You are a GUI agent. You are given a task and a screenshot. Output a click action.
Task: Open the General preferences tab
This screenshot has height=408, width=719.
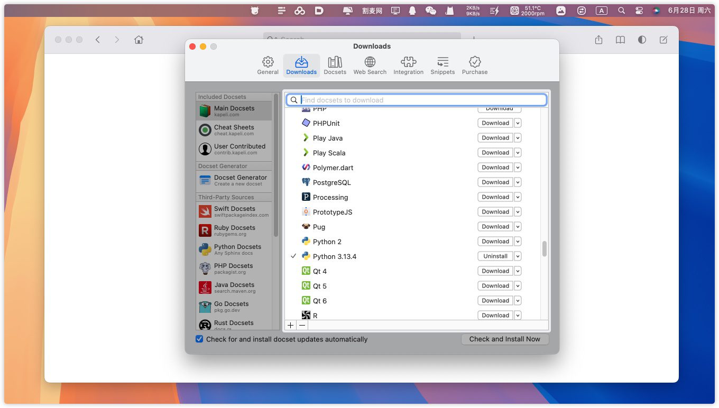click(268, 66)
